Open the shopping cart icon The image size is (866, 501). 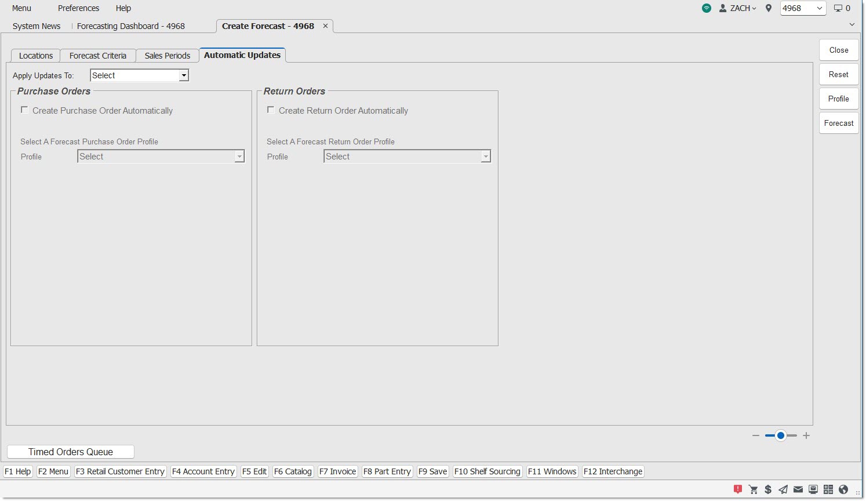(753, 489)
